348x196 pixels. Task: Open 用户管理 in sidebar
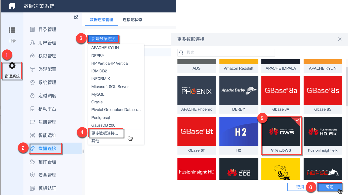(x=47, y=43)
